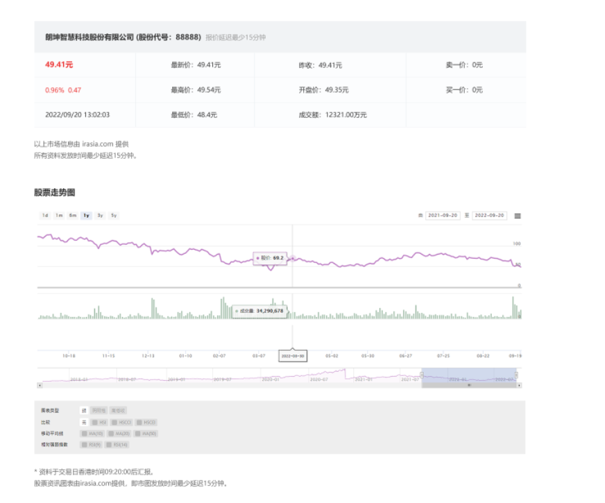Select the 1m time range
Image resolution: width=605 pixels, height=503 pixels.
point(59,215)
